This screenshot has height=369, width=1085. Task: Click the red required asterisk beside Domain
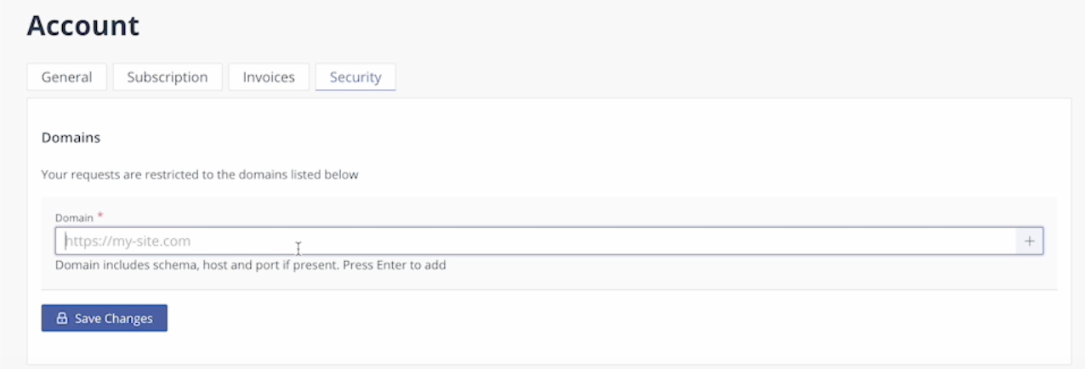point(100,216)
